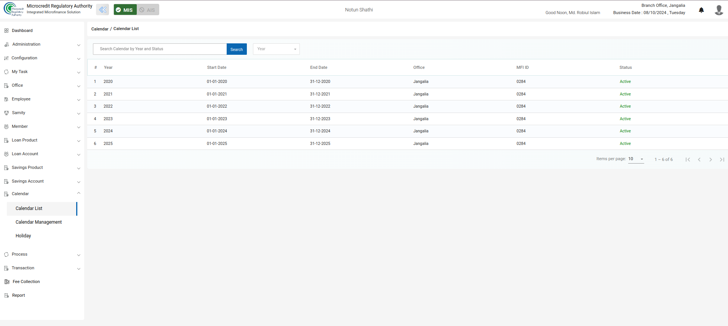The height and width of the screenshot is (326, 728).
Task: Expand Samity menu chevron
Action: (78, 113)
